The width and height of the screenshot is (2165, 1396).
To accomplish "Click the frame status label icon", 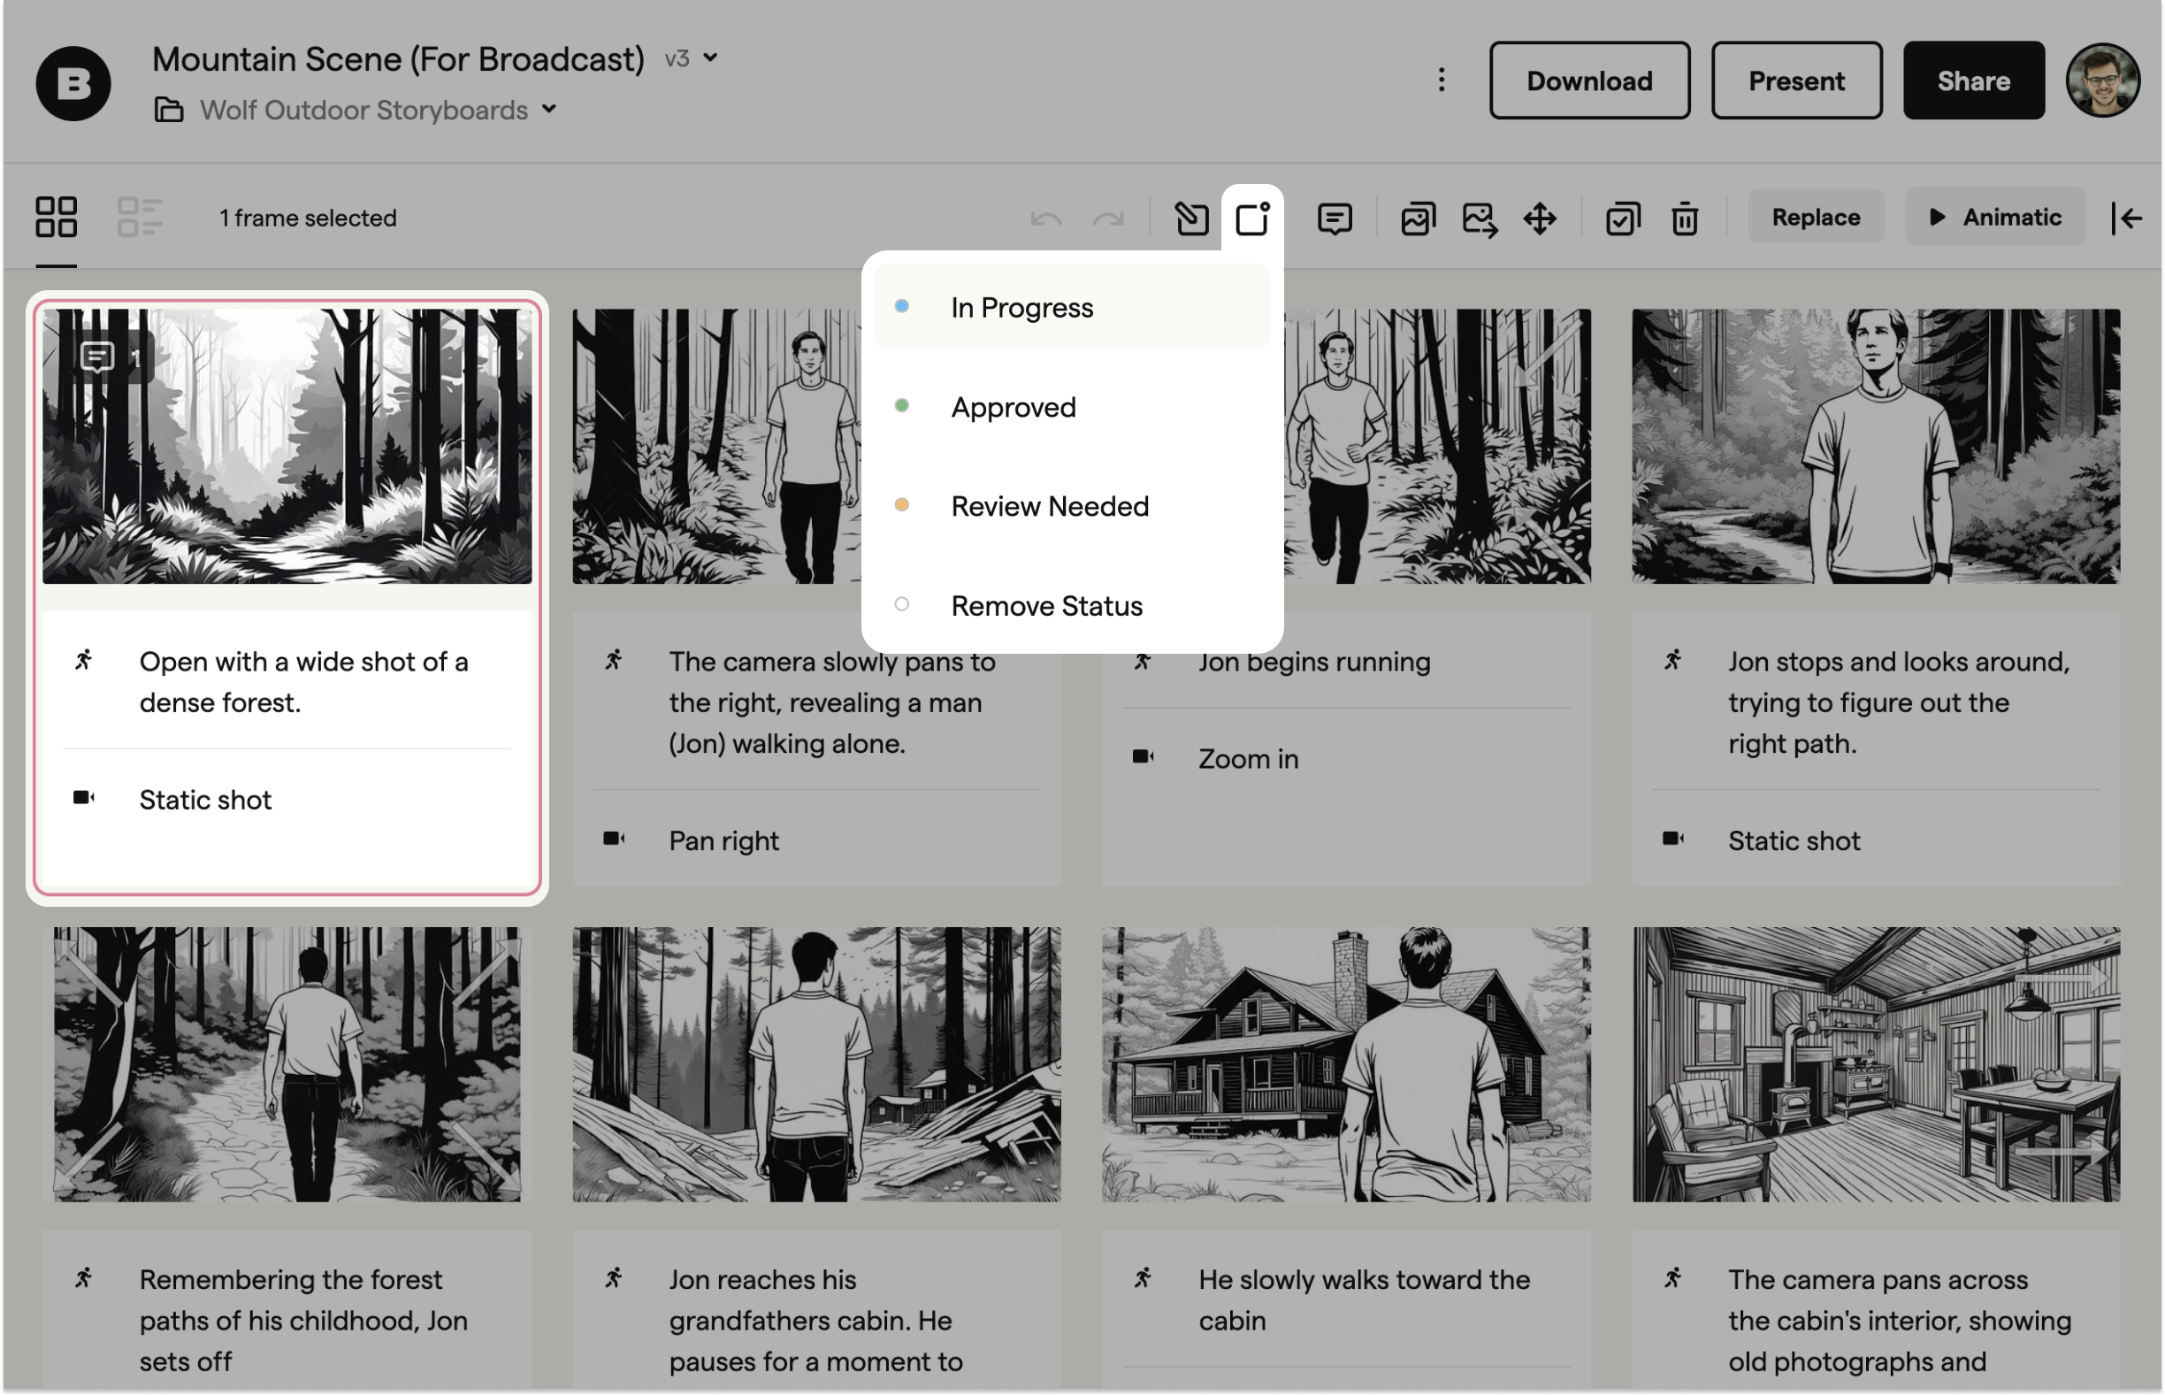I will pyautogui.click(x=1252, y=219).
